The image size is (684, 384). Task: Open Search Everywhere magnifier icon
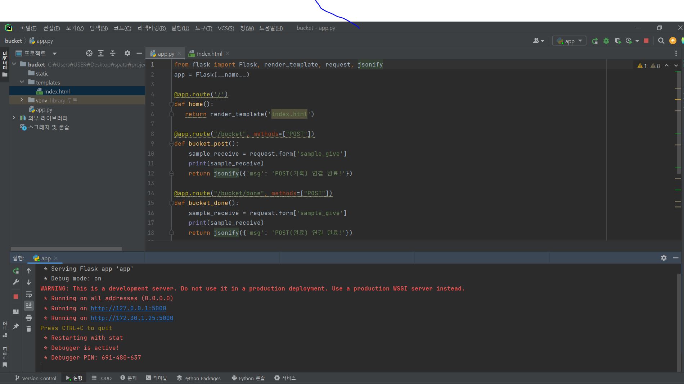[x=661, y=41]
